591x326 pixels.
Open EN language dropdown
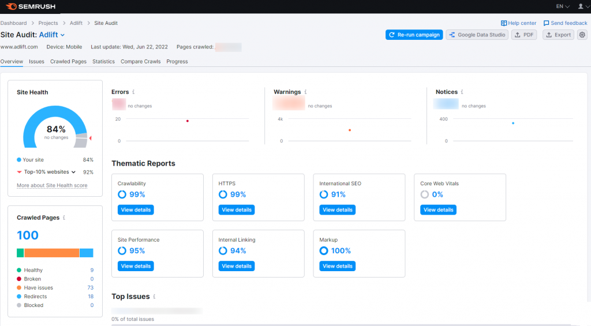coord(563,6)
